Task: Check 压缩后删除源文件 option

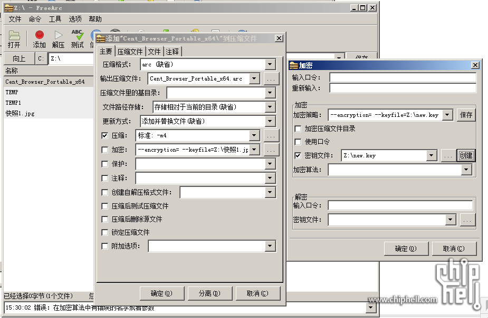Action: (x=104, y=219)
